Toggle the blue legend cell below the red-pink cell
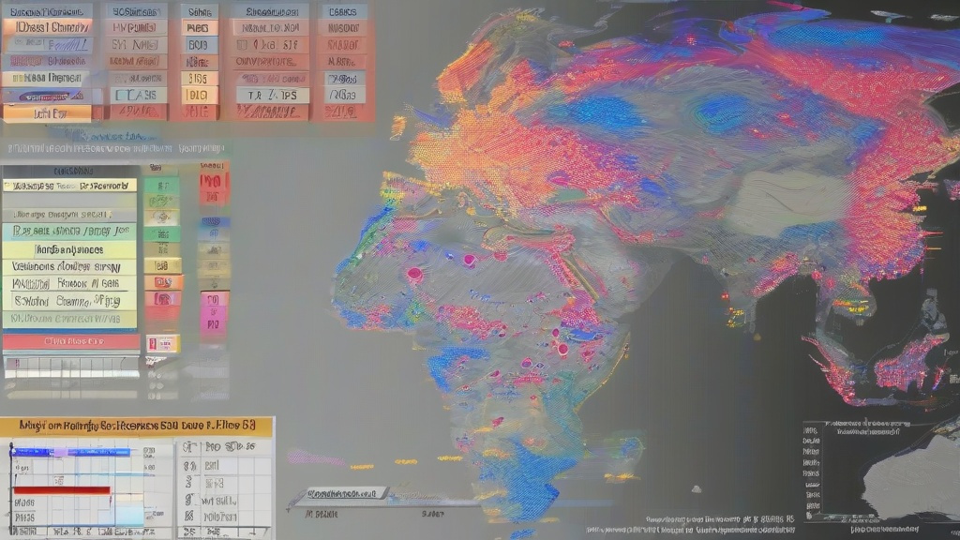The width and height of the screenshot is (960, 540). pyautogui.click(x=214, y=223)
